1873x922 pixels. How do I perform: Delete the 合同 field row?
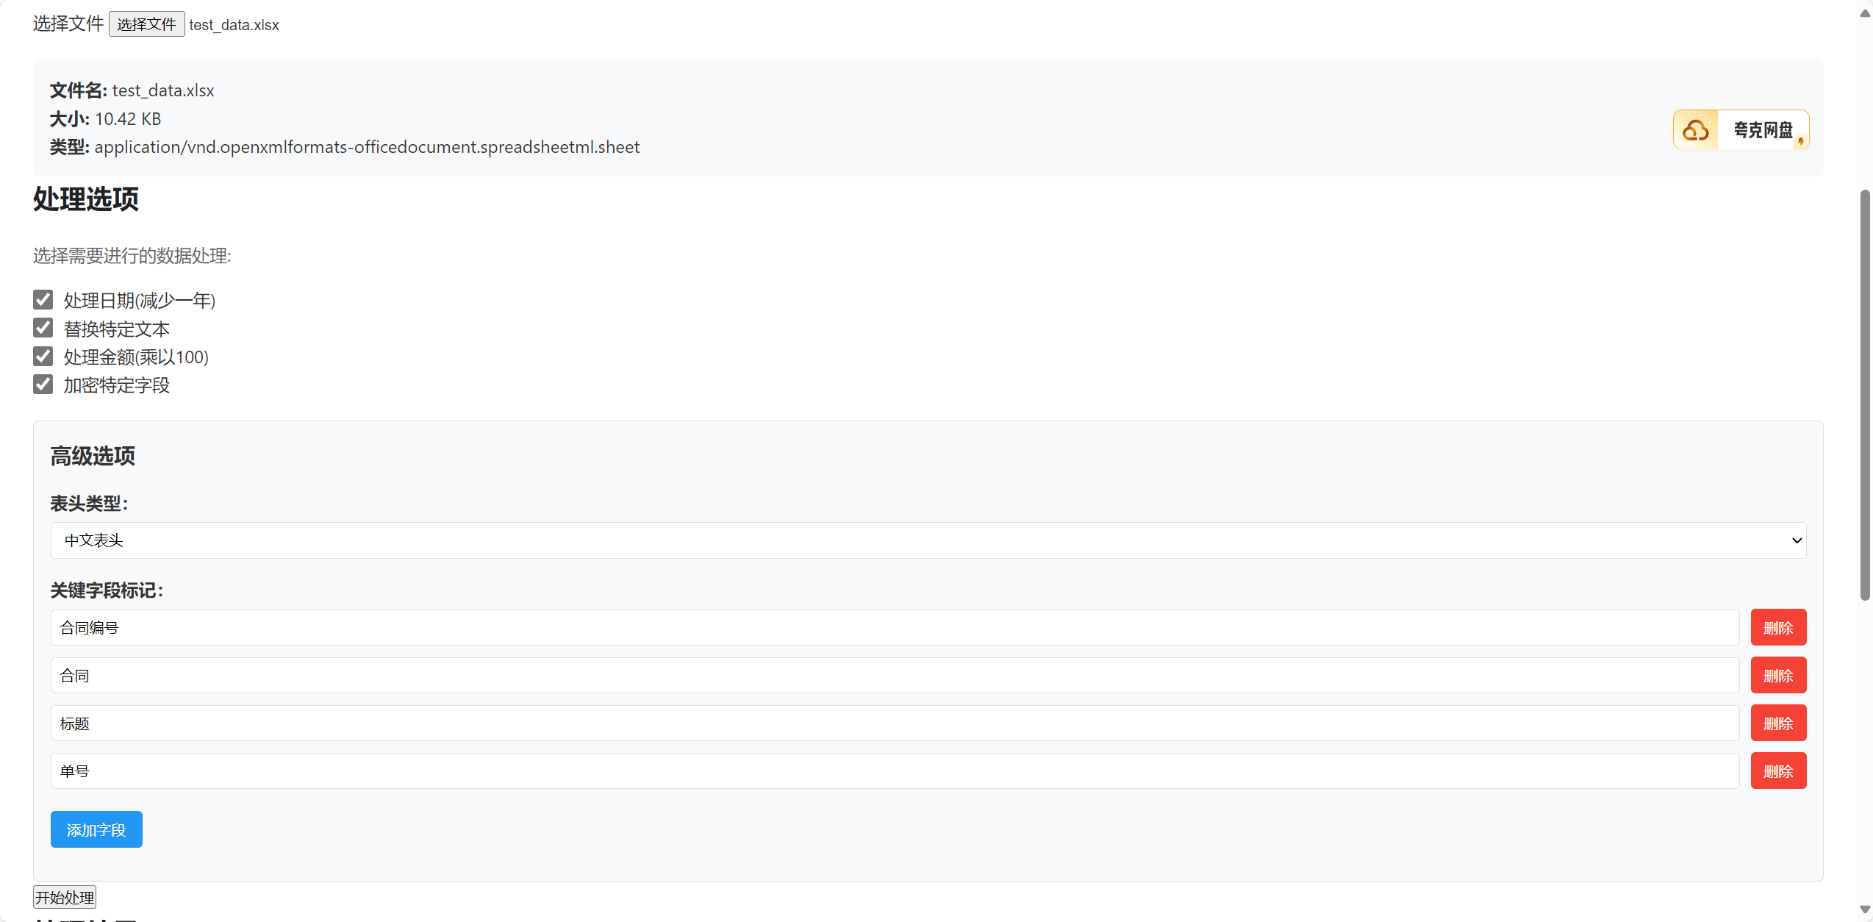click(x=1777, y=676)
